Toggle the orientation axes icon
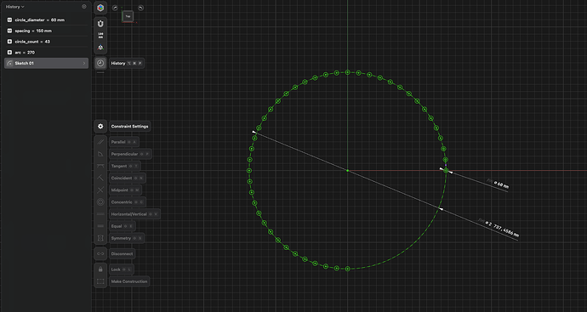Viewport: 587px width, 312px height. tap(100, 48)
